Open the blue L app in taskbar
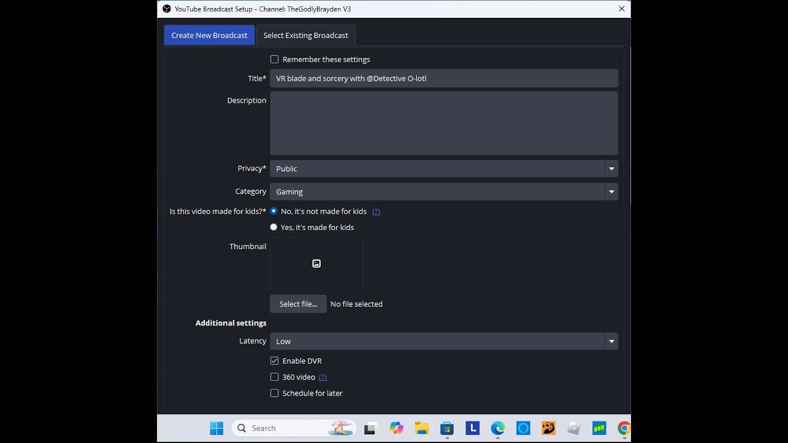The width and height of the screenshot is (788, 443). click(472, 428)
